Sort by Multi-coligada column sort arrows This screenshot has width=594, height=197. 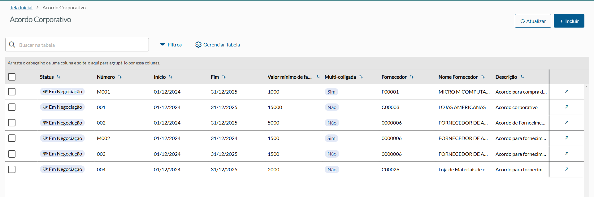click(361, 77)
